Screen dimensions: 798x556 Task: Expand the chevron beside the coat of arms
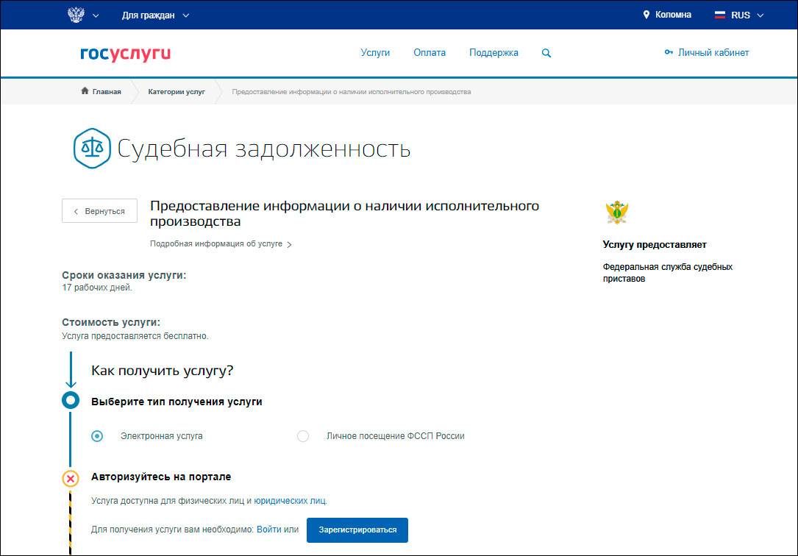(x=96, y=15)
